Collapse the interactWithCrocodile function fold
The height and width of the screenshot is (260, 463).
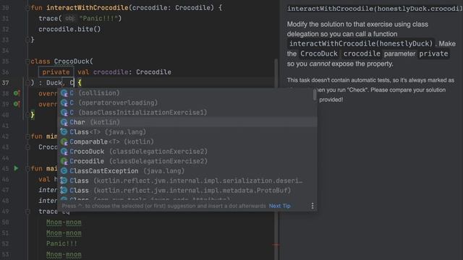point(27,8)
